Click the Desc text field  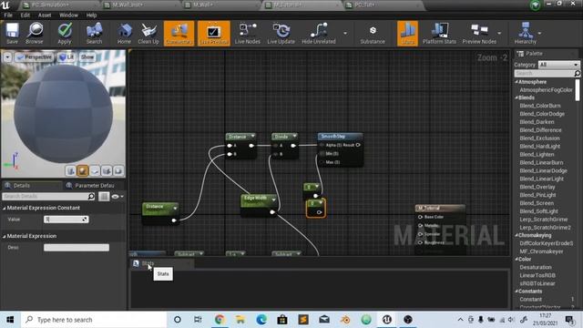[77, 247]
